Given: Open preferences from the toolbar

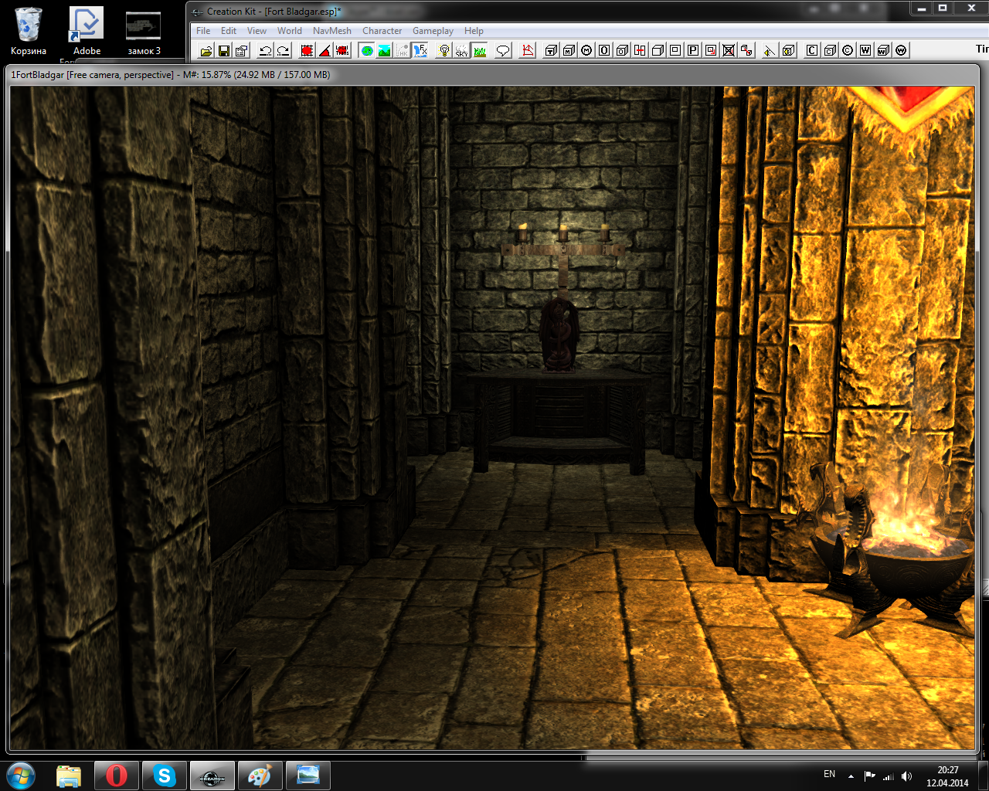Looking at the screenshot, I should coord(242,50).
